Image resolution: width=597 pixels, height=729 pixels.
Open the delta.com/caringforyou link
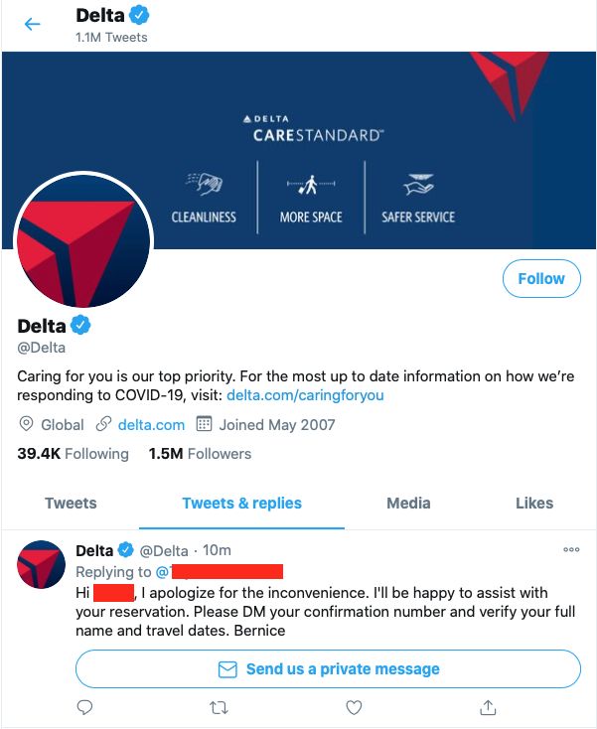click(305, 395)
